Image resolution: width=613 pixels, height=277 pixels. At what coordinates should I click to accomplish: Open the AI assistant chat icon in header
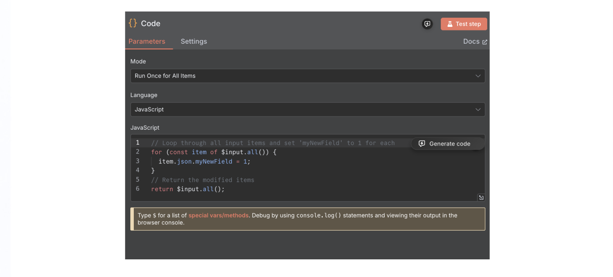coord(427,24)
